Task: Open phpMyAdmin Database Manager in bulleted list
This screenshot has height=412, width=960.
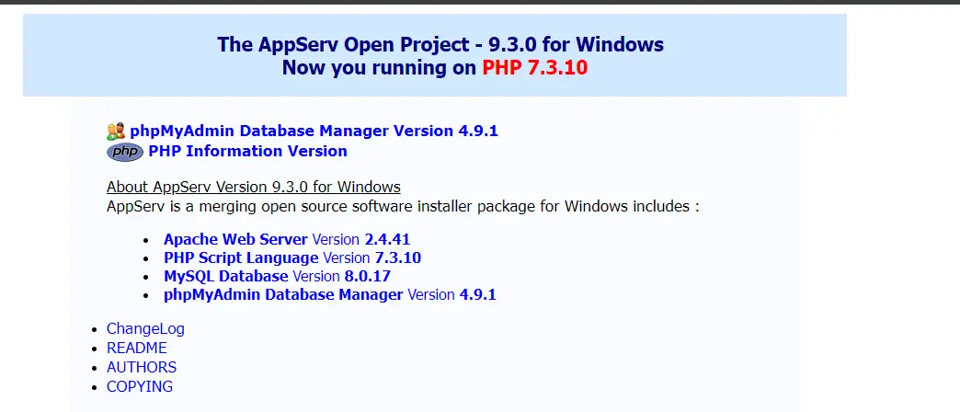Action: tap(283, 294)
